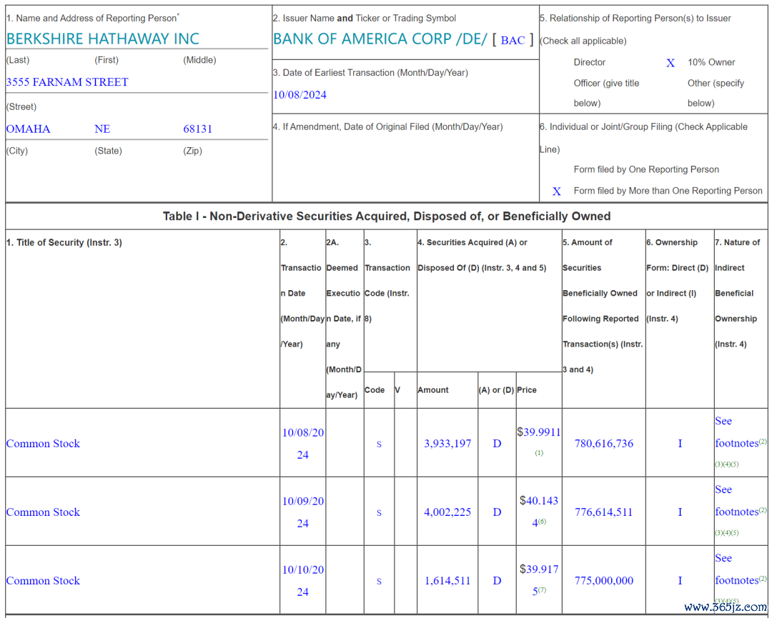This screenshot has height=618, width=772.
Task: Open footnote (1) beneath price $39.9911
Action: [x=539, y=453]
